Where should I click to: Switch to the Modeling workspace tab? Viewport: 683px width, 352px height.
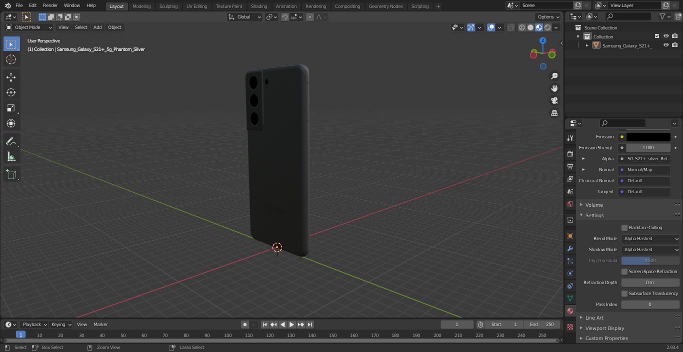pyautogui.click(x=141, y=6)
